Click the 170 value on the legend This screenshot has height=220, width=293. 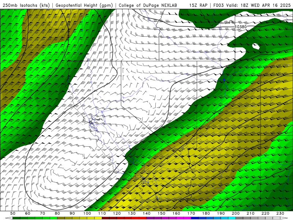coord(191,213)
